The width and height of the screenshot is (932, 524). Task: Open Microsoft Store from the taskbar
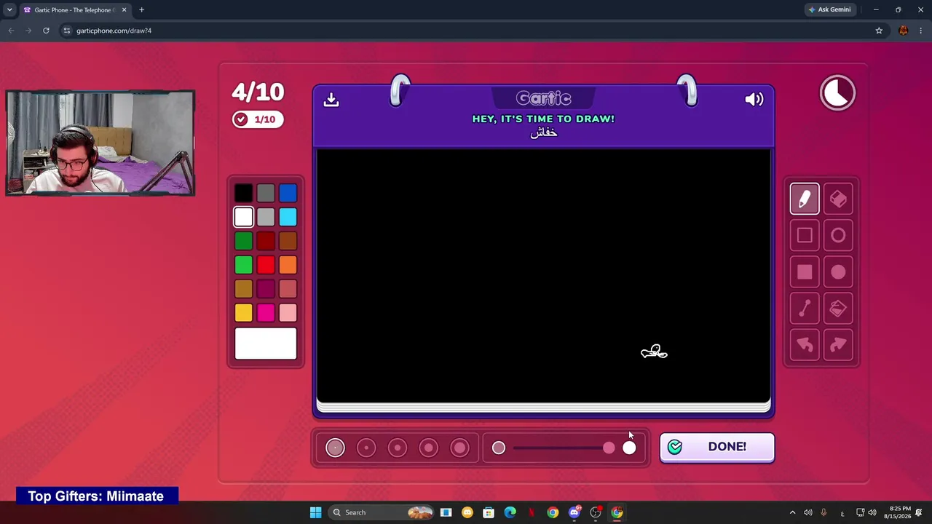click(x=489, y=512)
